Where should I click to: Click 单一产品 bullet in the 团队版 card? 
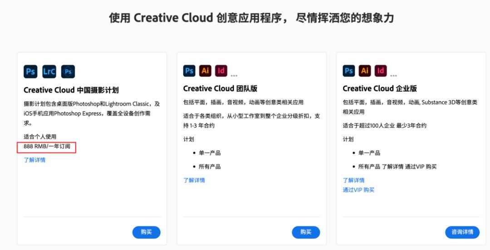pos(210,153)
